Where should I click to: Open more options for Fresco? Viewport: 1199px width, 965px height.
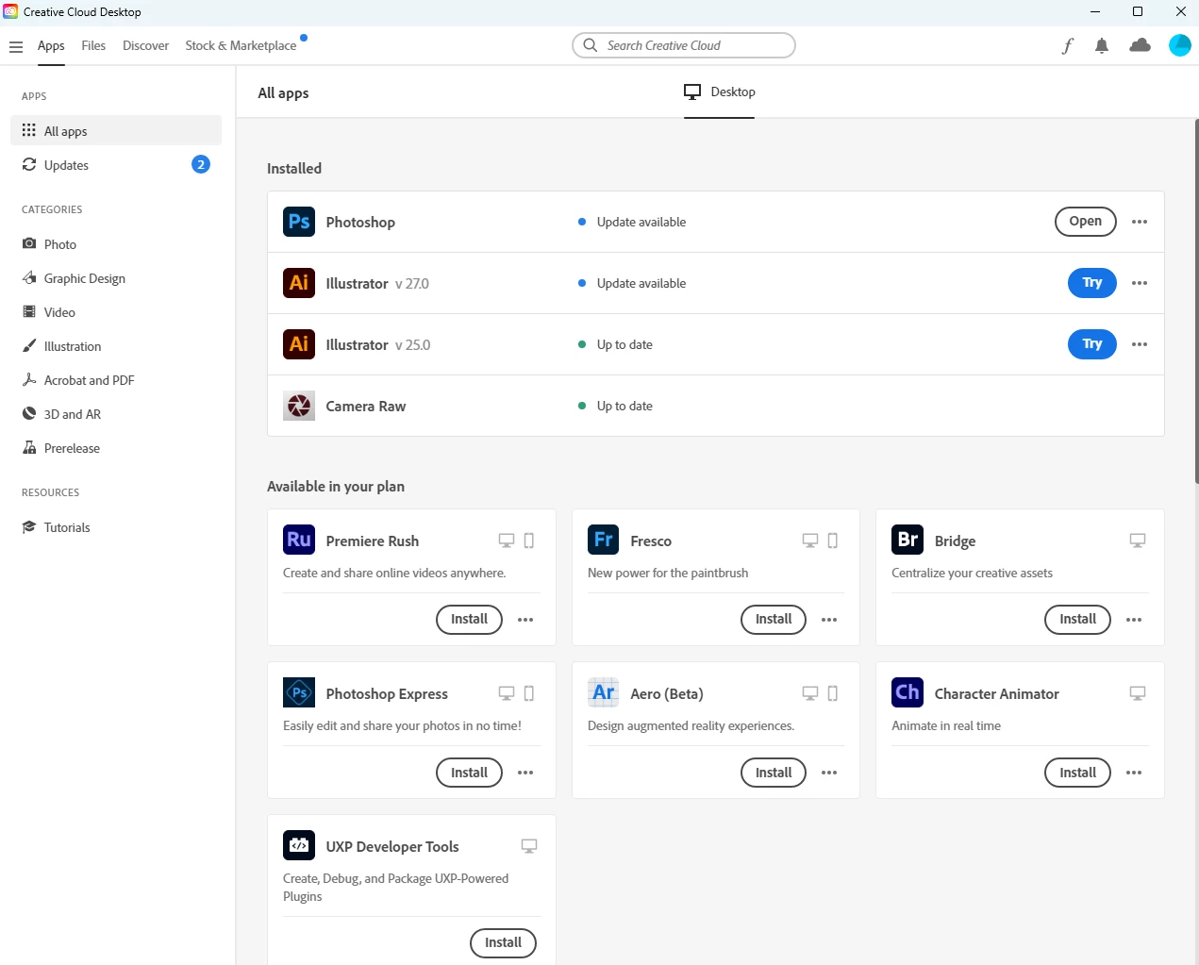pos(829,620)
